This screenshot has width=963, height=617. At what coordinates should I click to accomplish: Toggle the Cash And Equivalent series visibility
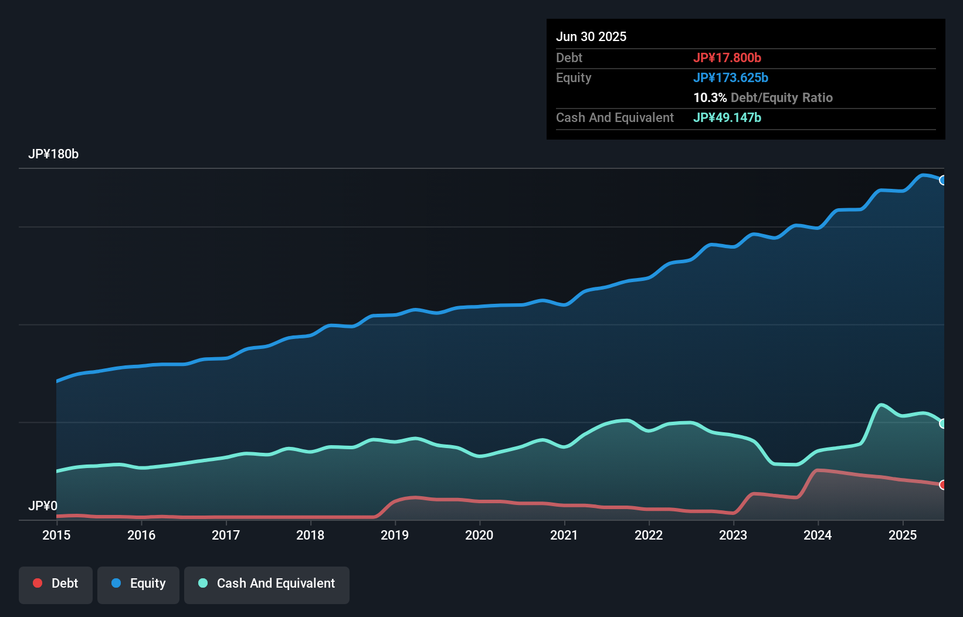coord(267,584)
